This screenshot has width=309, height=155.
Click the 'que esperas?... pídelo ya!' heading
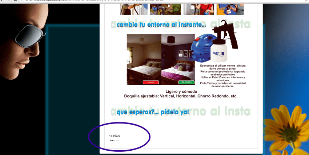(x=153, y=112)
